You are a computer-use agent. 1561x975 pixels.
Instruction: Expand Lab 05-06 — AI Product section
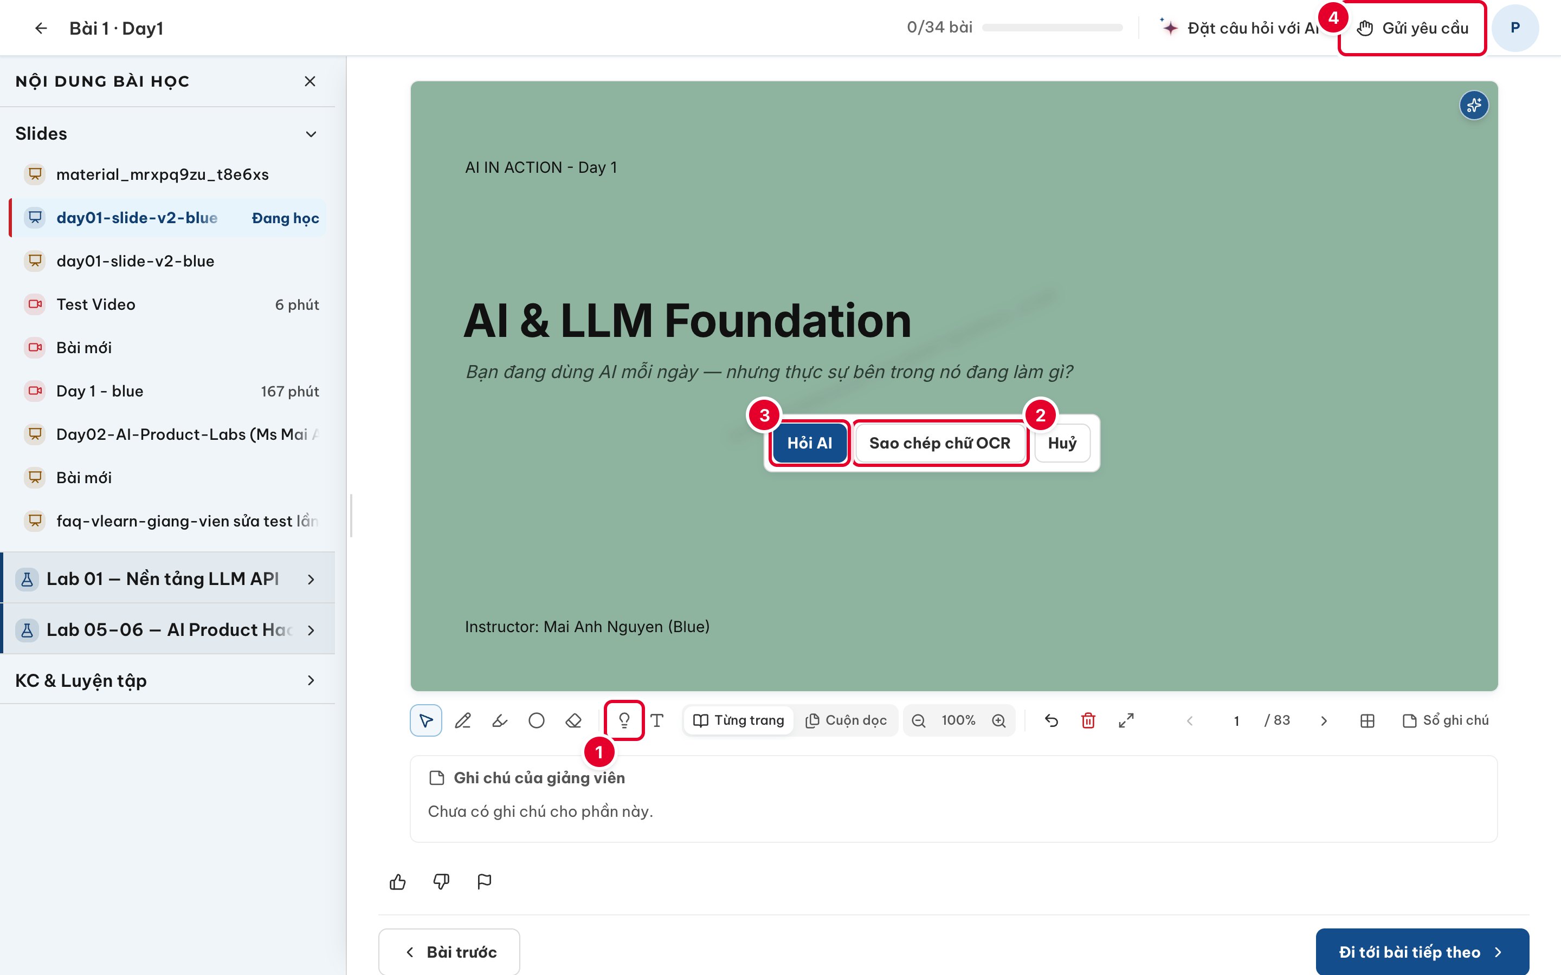coord(166,629)
